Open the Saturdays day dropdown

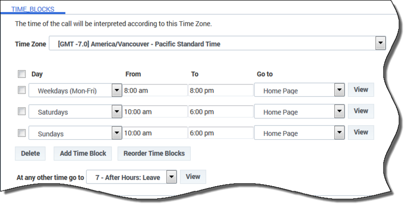pyautogui.click(x=75, y=111)
